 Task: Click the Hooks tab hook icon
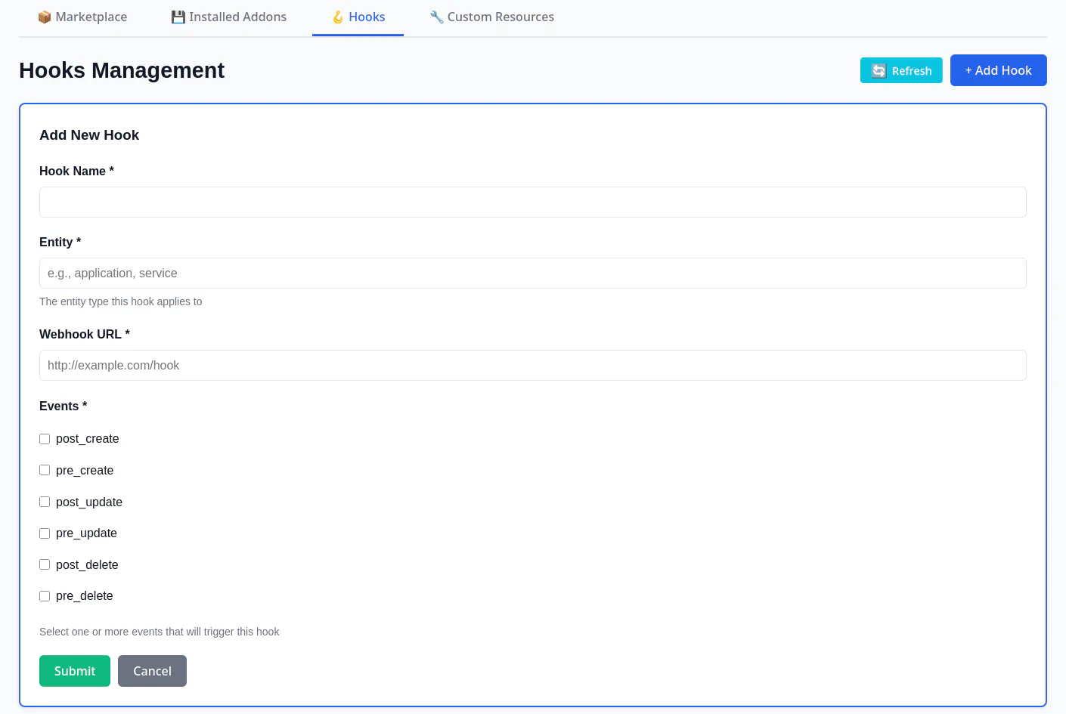338,17
